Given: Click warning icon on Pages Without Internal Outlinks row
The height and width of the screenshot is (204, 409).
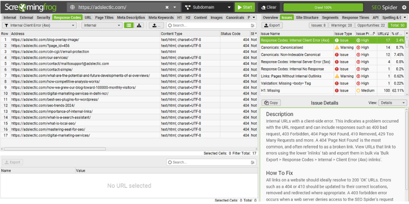Looking at the screenshot, I should click(x=337, y=76).
